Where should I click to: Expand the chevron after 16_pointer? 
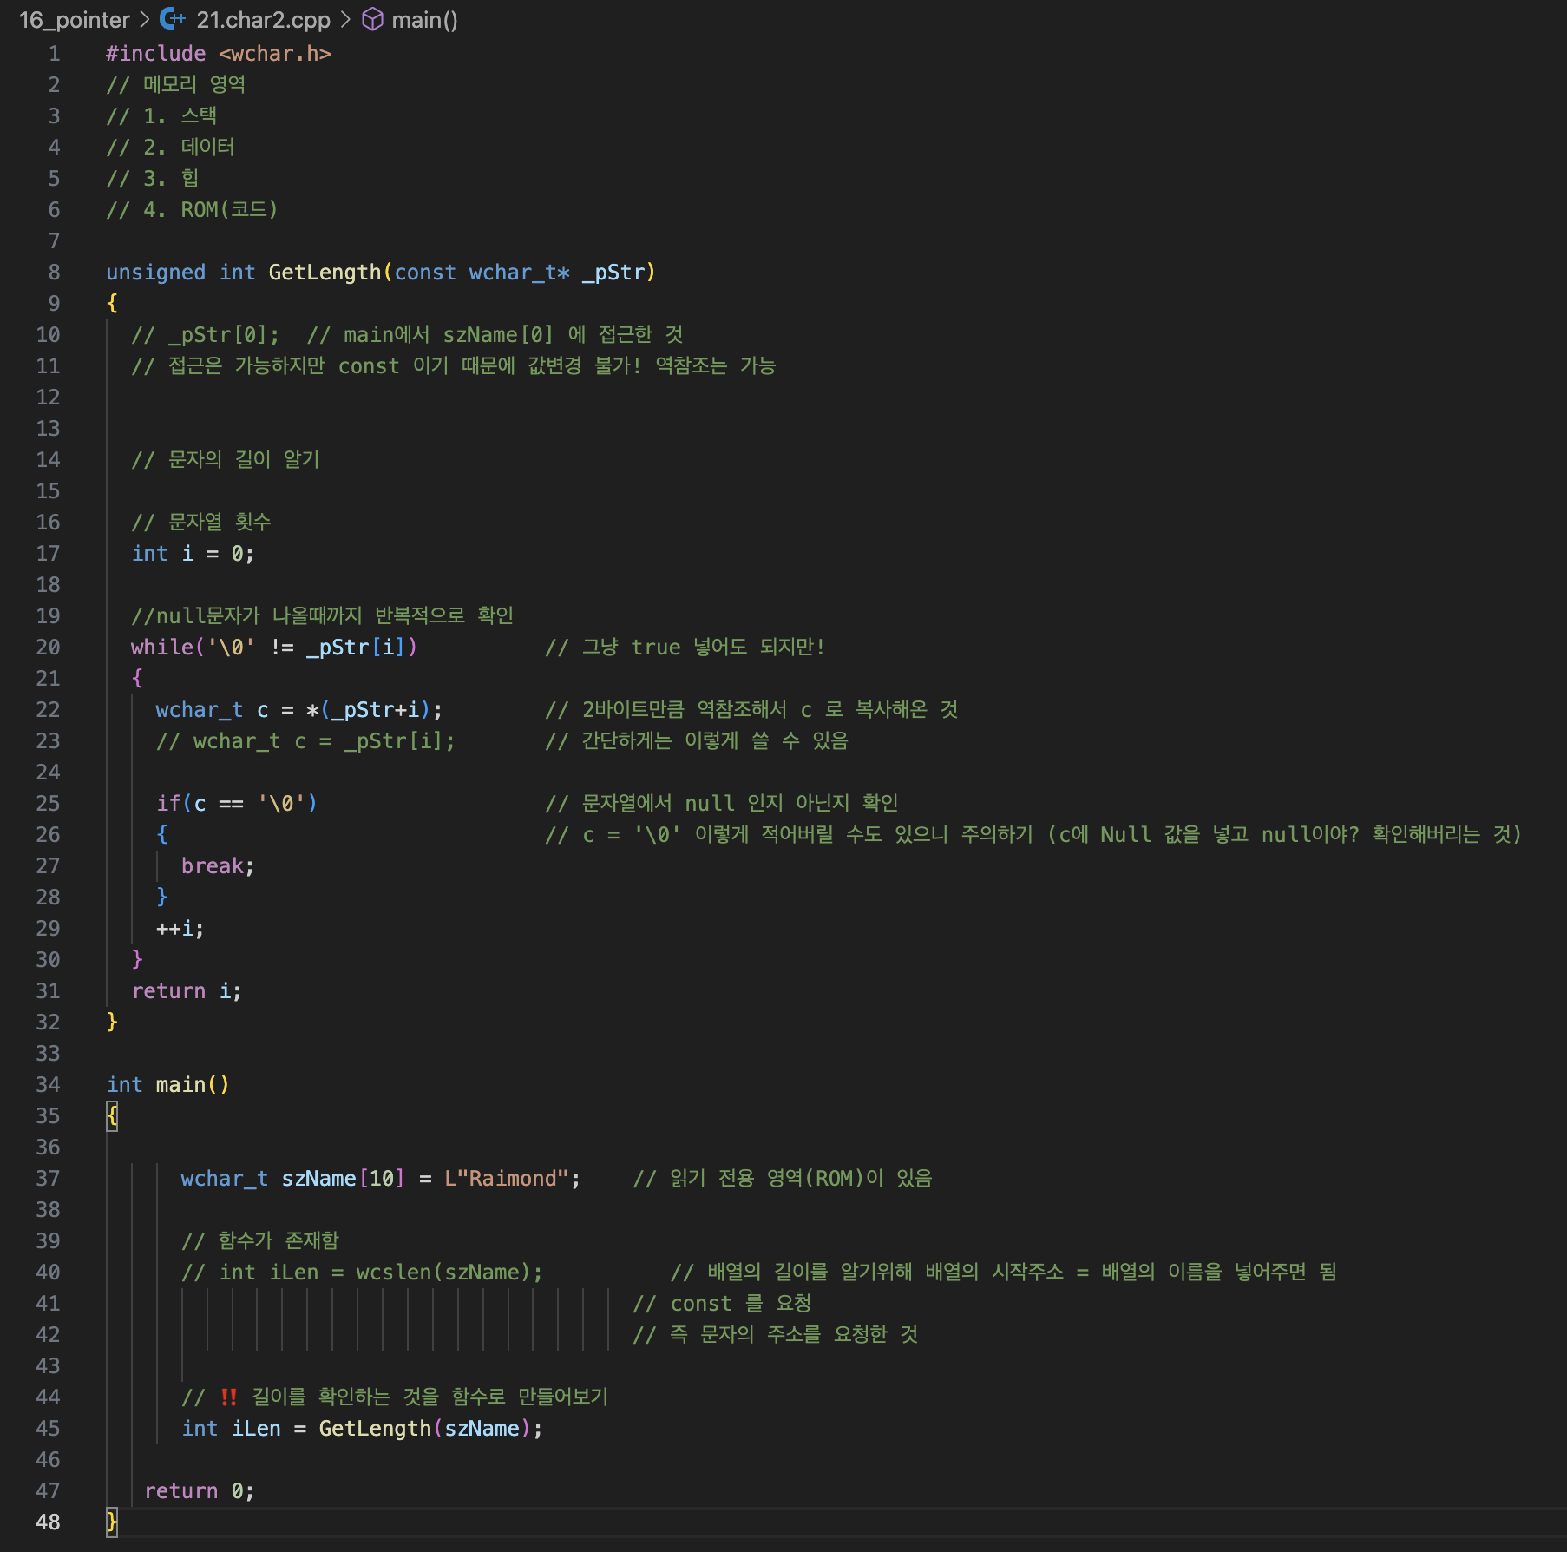145,19
